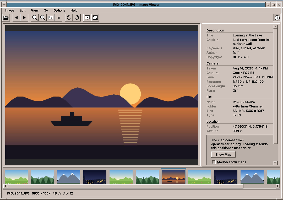The height and width of the screenshot is (200, 283).
Task: Click file type value 'JPEG'
Action: [x=237, y=115]
